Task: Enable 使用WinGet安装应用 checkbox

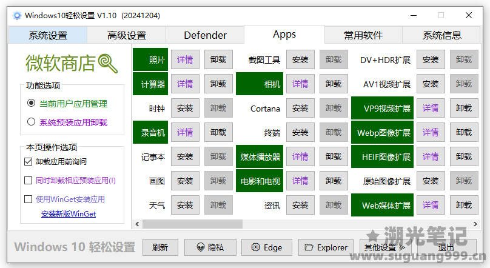Action: click(x=28, y=199)
